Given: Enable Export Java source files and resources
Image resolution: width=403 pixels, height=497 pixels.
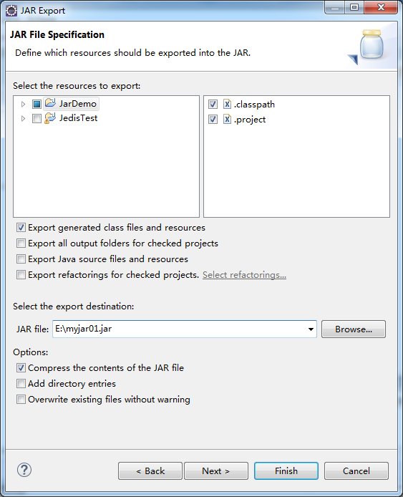Looking at the screenshot, I should tap(21, 259).
